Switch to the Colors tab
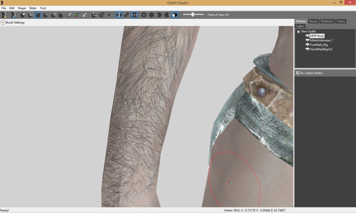 341,21
